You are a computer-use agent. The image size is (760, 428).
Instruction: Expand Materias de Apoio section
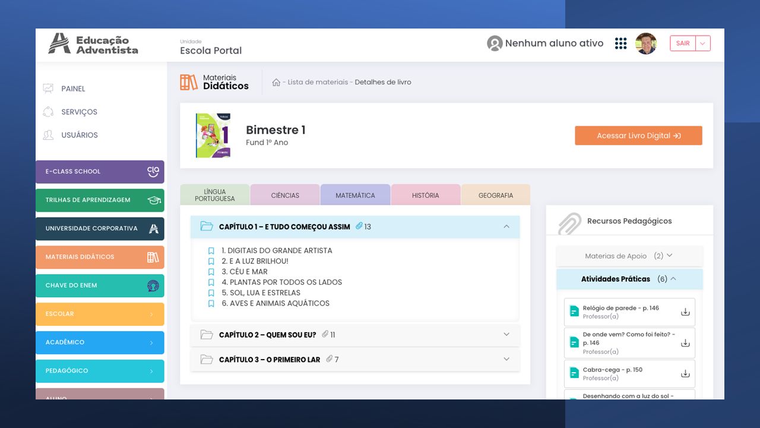click(x=629, y=256)
